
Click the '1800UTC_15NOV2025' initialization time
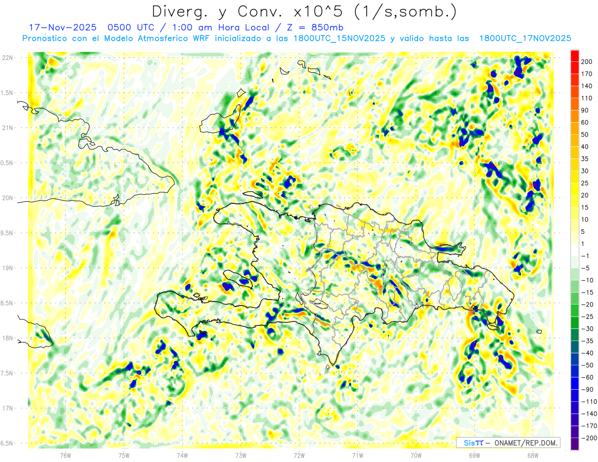point(339,38)
